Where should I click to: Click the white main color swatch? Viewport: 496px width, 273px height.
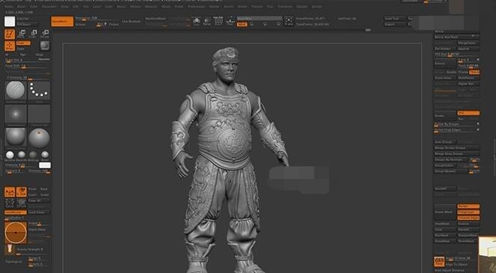click(10, 22)
